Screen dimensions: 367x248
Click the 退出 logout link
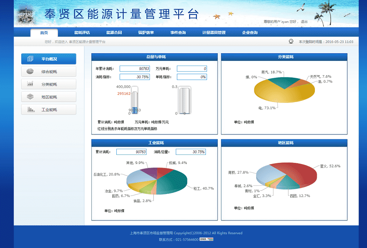tap(304, 22)
